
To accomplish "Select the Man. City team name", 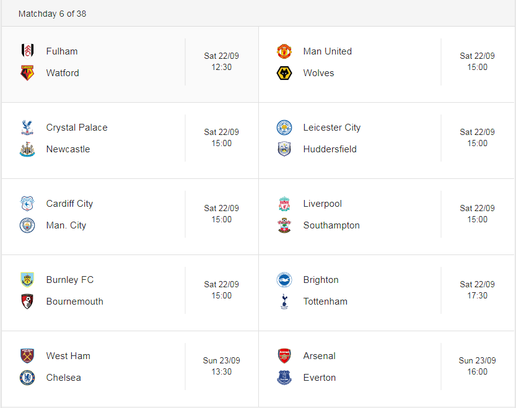I will click(x=66, y=225).
